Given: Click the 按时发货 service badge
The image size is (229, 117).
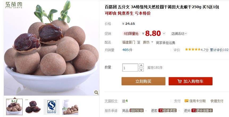Looking at the screenshot, I should (137, 111).
